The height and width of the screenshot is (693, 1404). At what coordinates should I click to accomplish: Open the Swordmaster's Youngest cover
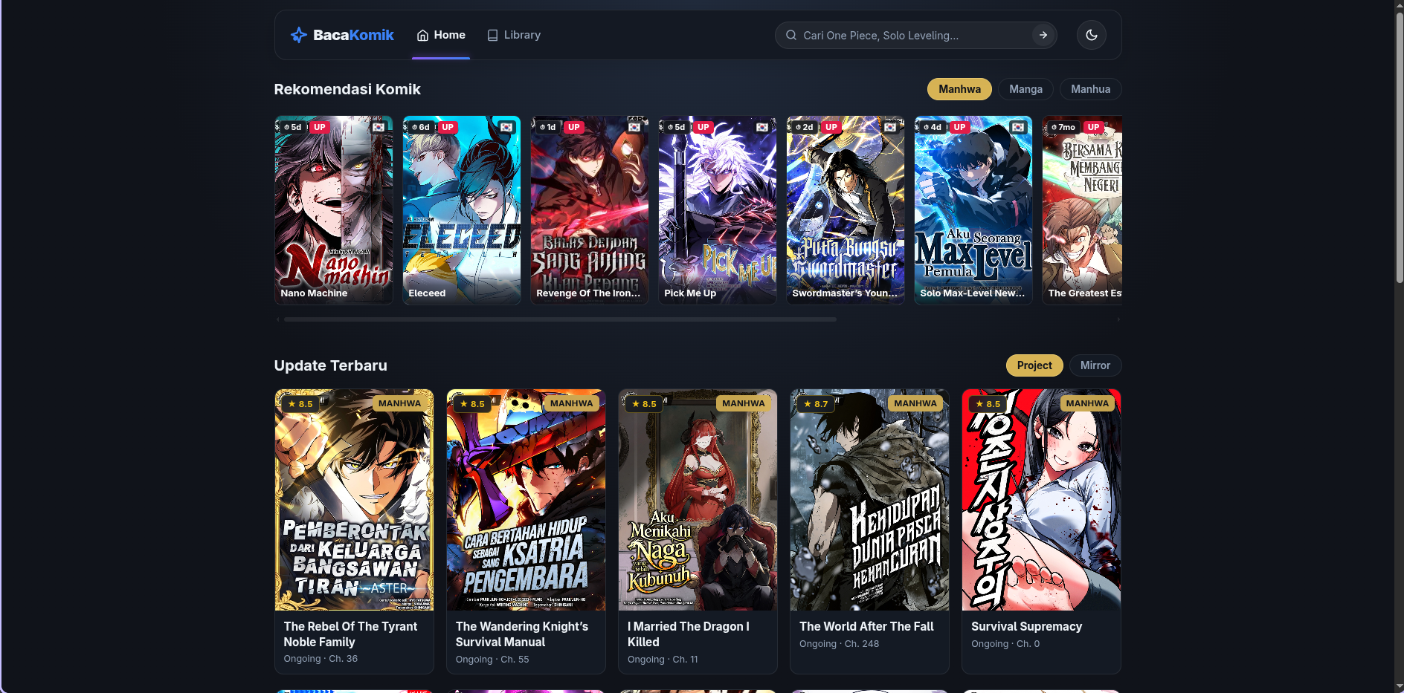click(846, 210)
